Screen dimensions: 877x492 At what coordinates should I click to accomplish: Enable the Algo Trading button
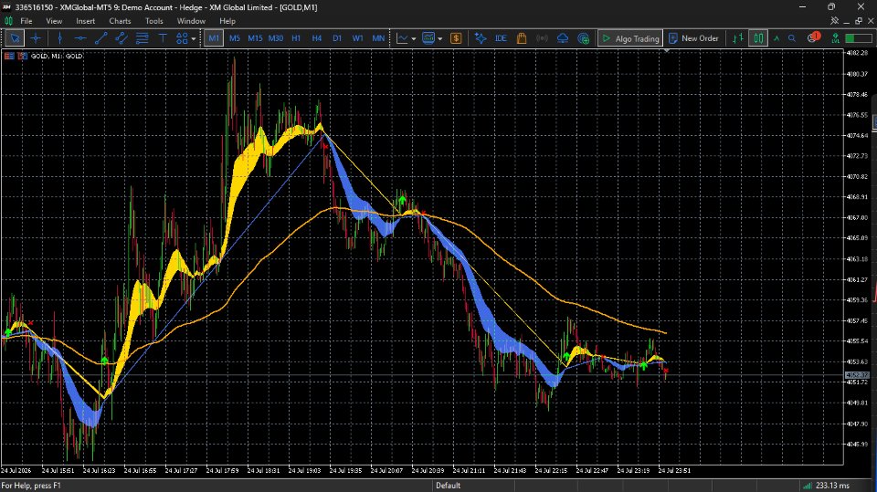coord(629,38)
